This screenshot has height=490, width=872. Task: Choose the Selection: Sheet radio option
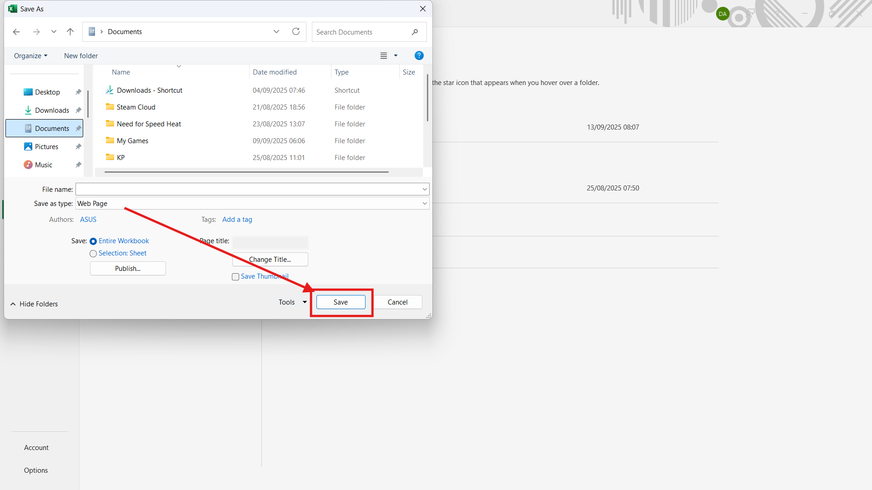pos(93,254)
